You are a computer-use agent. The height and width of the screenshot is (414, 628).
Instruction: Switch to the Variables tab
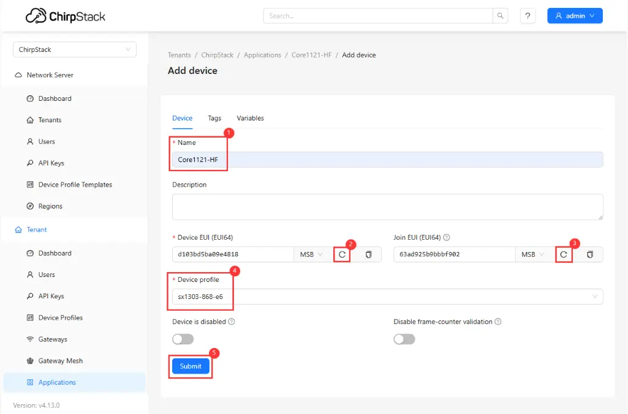click(x=250, y=118)
